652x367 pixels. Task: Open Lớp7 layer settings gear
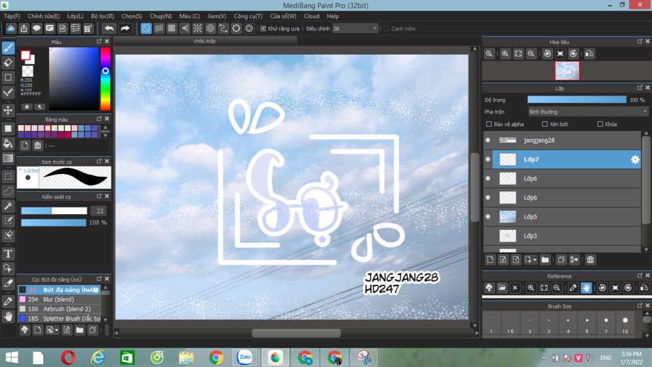click(x=635, y=159)
